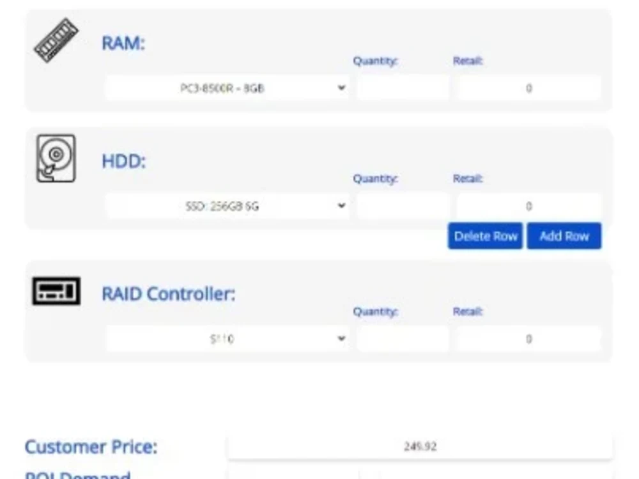The image size is (639, 479).
Task: Click the RAM Quantity input field
Action: [403, 88]
